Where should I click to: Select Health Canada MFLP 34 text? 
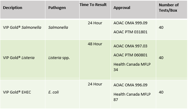[x=132, y=67]
